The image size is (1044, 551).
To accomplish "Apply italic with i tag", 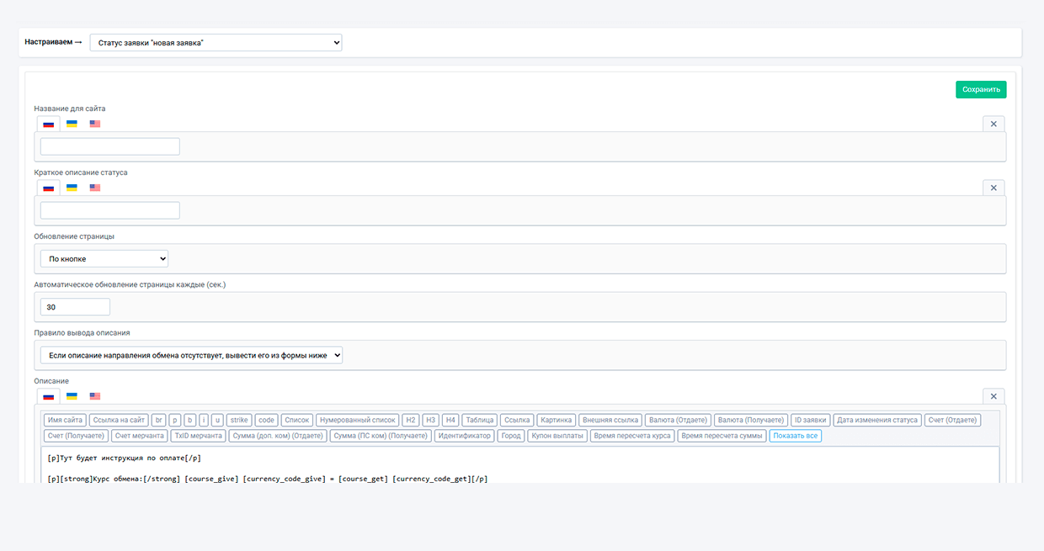I will [x=204, y=420].
